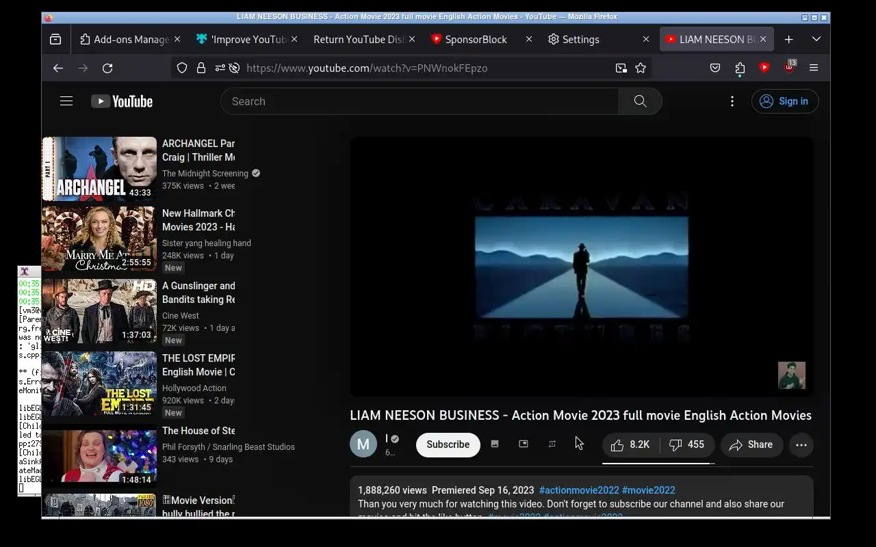The height and width of the screenshot is (547, 876).
Task: Click the Hollywood Action channel name
Action: tap(194, 388)
